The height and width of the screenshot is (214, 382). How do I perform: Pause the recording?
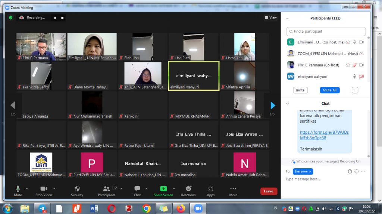coord(55,17)
